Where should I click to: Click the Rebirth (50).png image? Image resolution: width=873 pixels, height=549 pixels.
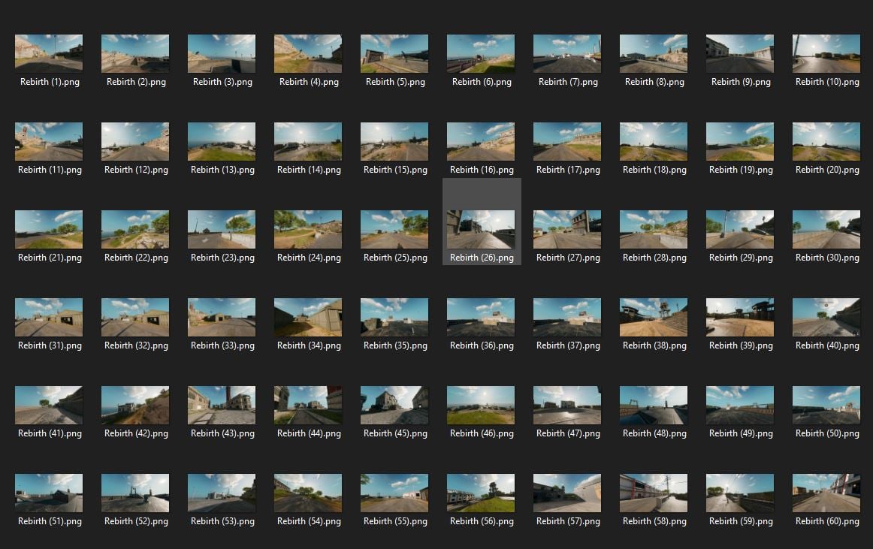[x=826, y=406]
